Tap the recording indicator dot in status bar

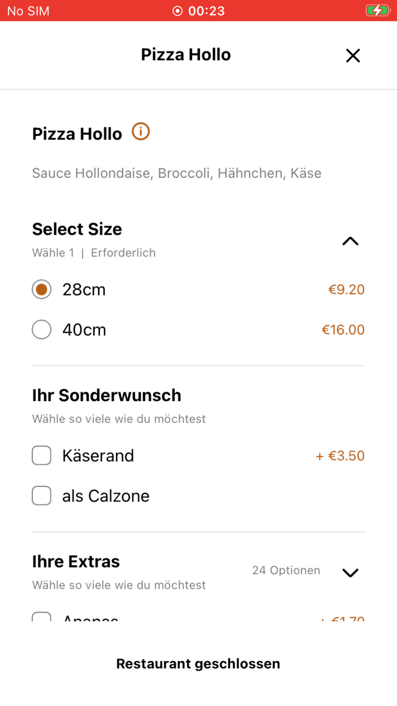[177, 11]
